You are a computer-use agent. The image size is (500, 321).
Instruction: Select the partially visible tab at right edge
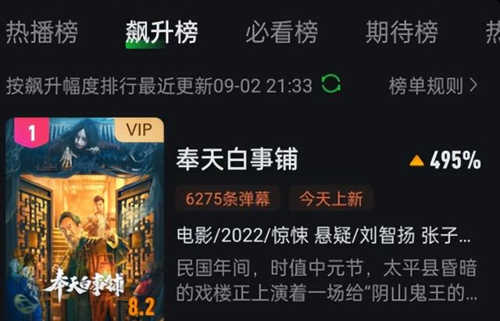[x=493, y=32]
